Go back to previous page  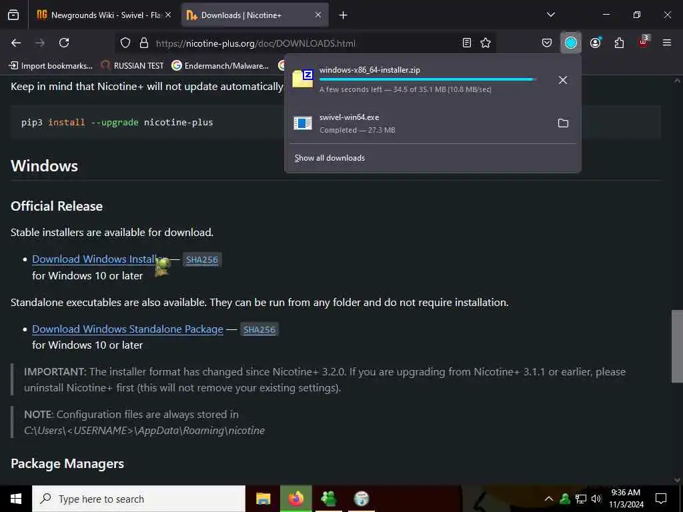click(16, 43)
